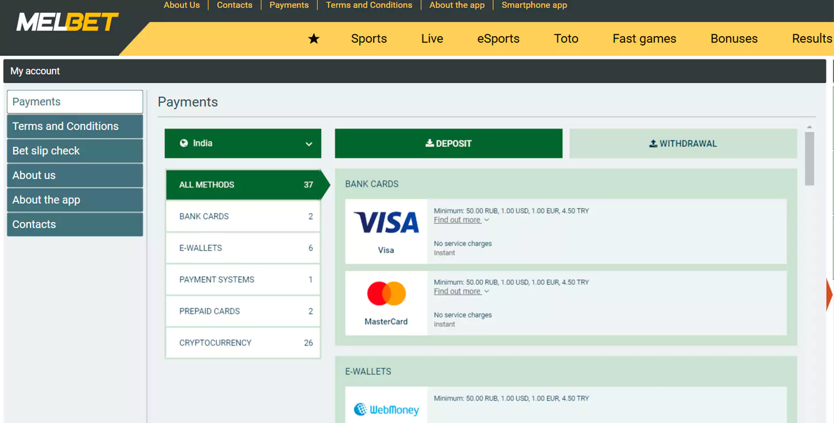Image resolution: width=834 pixels, height=423 pixels.
Task: Filter by E-Wallets
Action: 243,248
